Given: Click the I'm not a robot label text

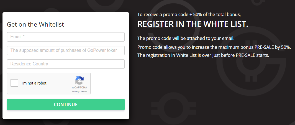Looking at the screenshot, I should (34, 83).
